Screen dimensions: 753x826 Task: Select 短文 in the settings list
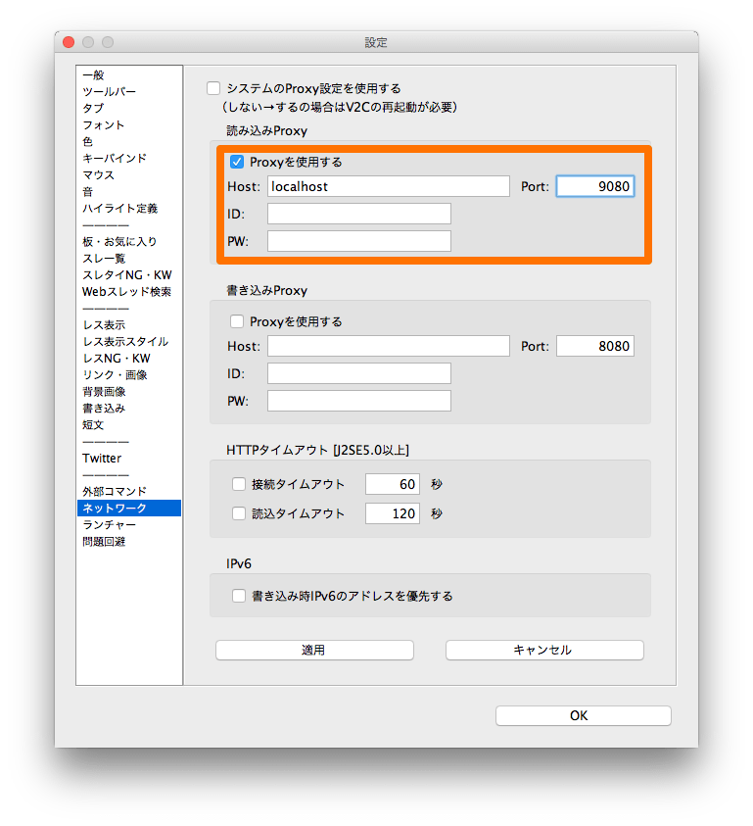point(129,425)
